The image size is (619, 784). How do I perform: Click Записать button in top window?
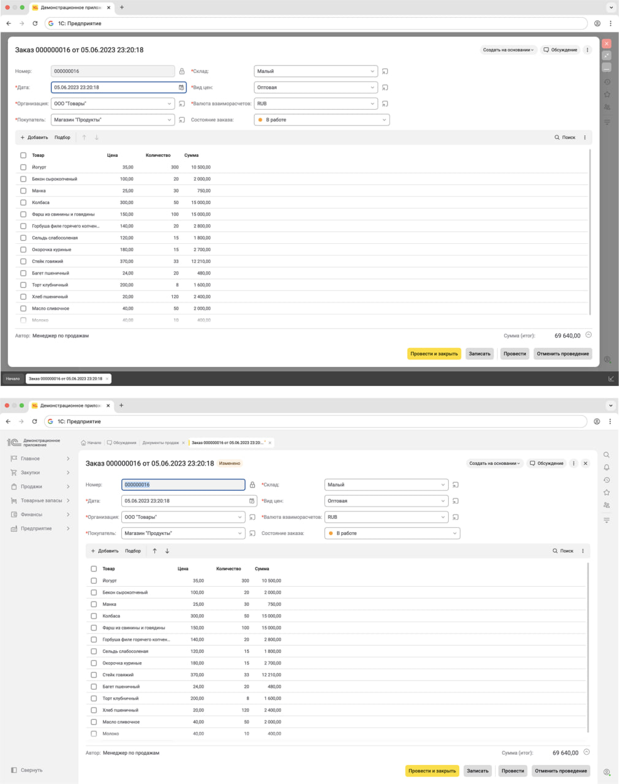479,353
